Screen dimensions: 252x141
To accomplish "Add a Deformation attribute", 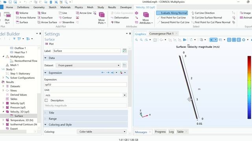I will coord(120,18).
